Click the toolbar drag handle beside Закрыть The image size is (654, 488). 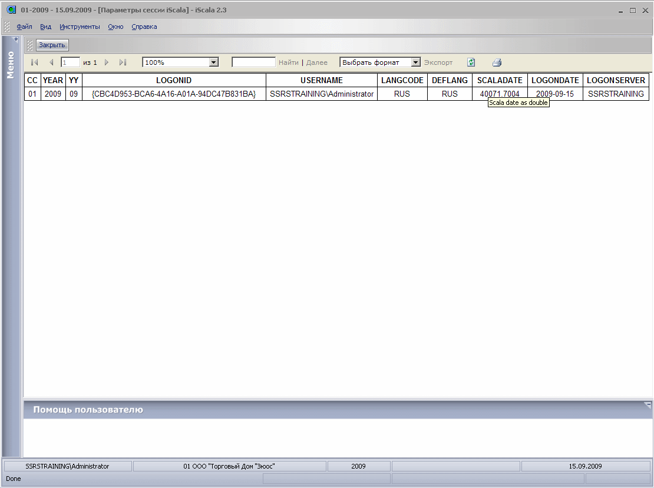tap(29, 45)
